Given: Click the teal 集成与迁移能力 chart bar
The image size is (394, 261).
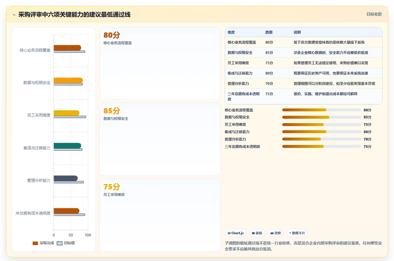Looking at the screenshot, I should point(67,146).
